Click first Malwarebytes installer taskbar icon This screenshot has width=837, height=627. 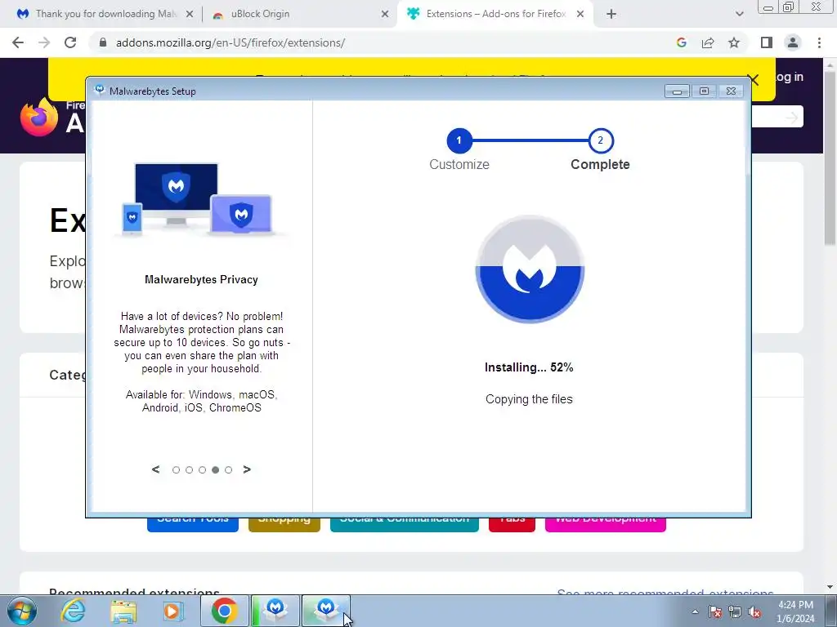[275, 611]
